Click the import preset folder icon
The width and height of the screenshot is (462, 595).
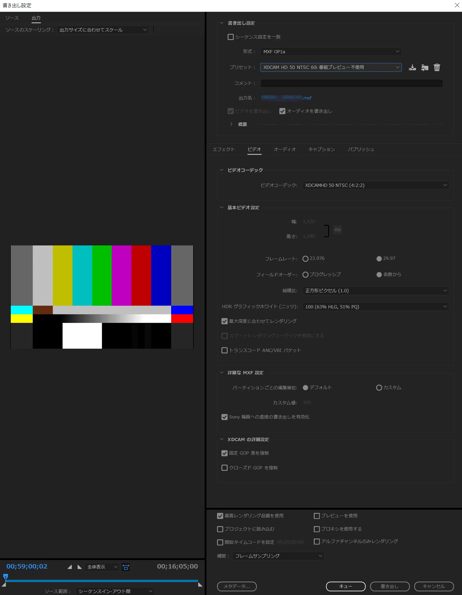click(x=425, y=67)
